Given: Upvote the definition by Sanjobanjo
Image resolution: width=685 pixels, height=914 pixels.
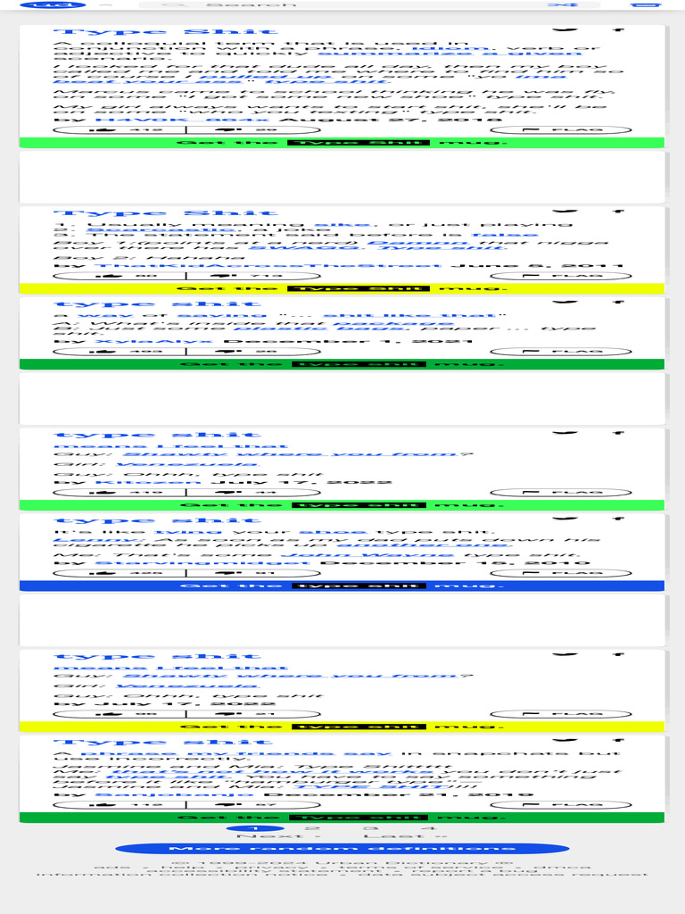Looking at the screenshot, I should (120, 805).
